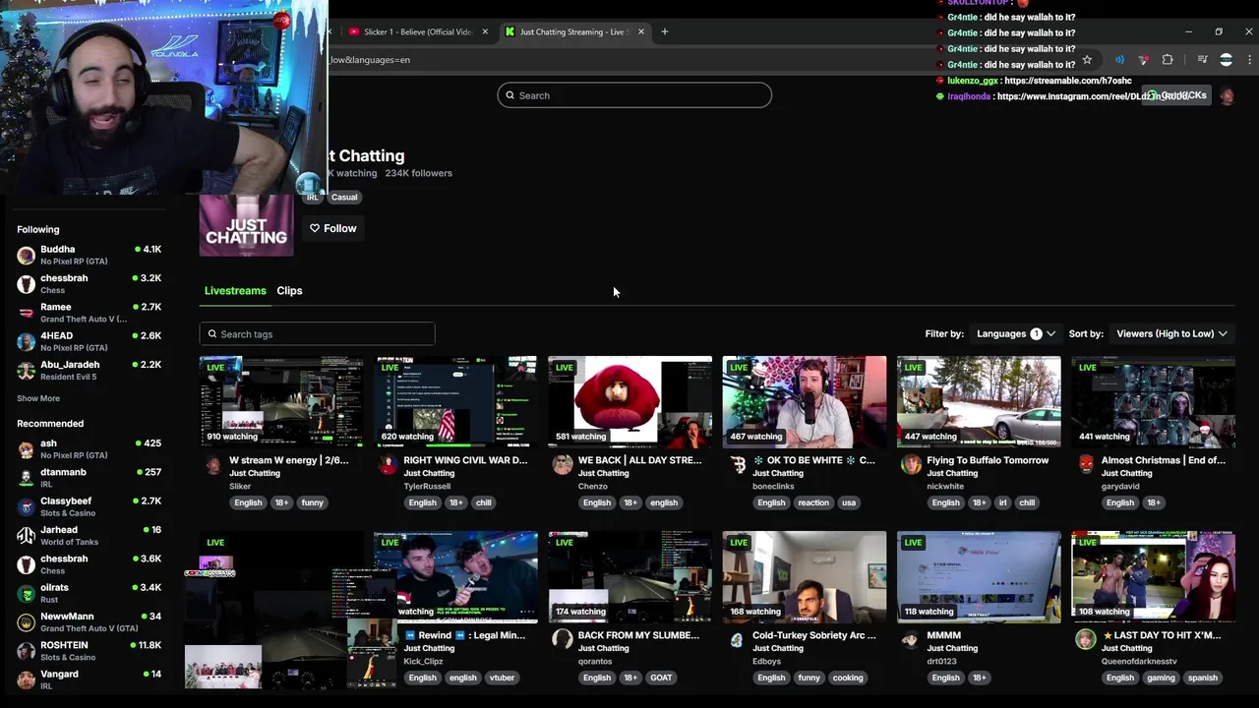Follow the Just Chatting category
The image size is (1259, 708).
[x=333, y=228]
